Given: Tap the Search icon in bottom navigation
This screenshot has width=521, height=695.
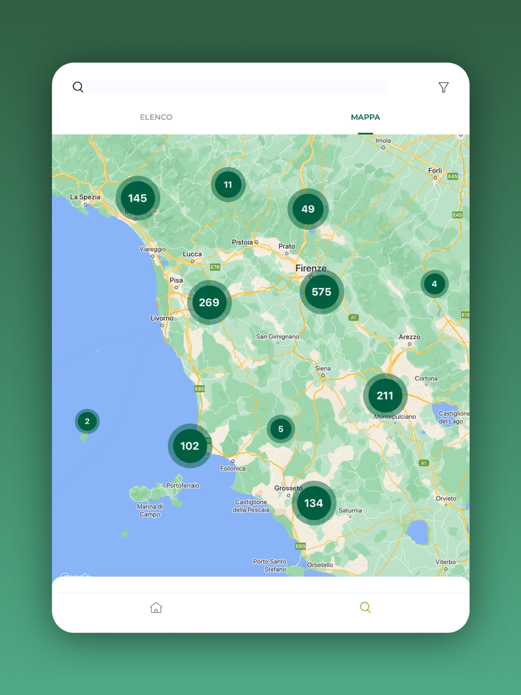Looking at the screenshot, I should coord(365,607).
